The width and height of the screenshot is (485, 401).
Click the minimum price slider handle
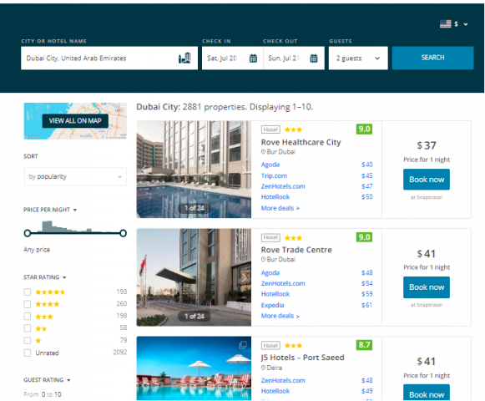point(28,233)
